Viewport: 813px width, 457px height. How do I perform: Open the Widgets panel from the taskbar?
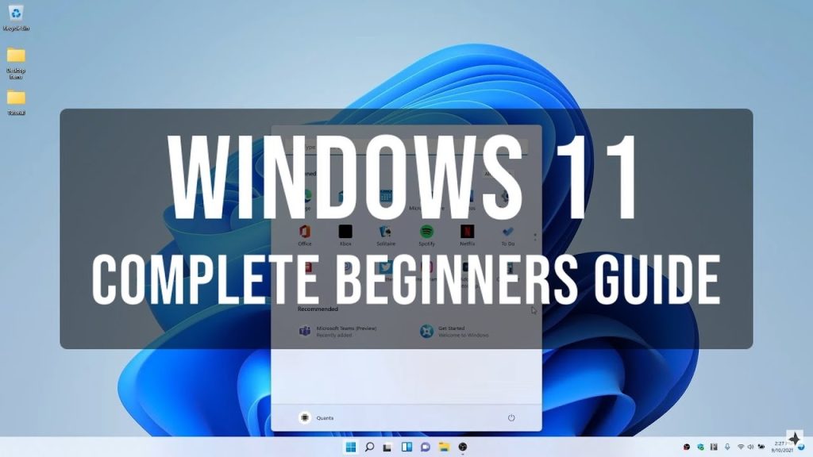click(406, 447)
